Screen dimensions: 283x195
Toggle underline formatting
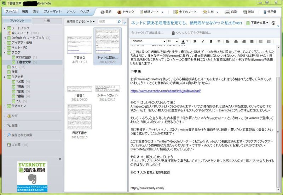211,41
